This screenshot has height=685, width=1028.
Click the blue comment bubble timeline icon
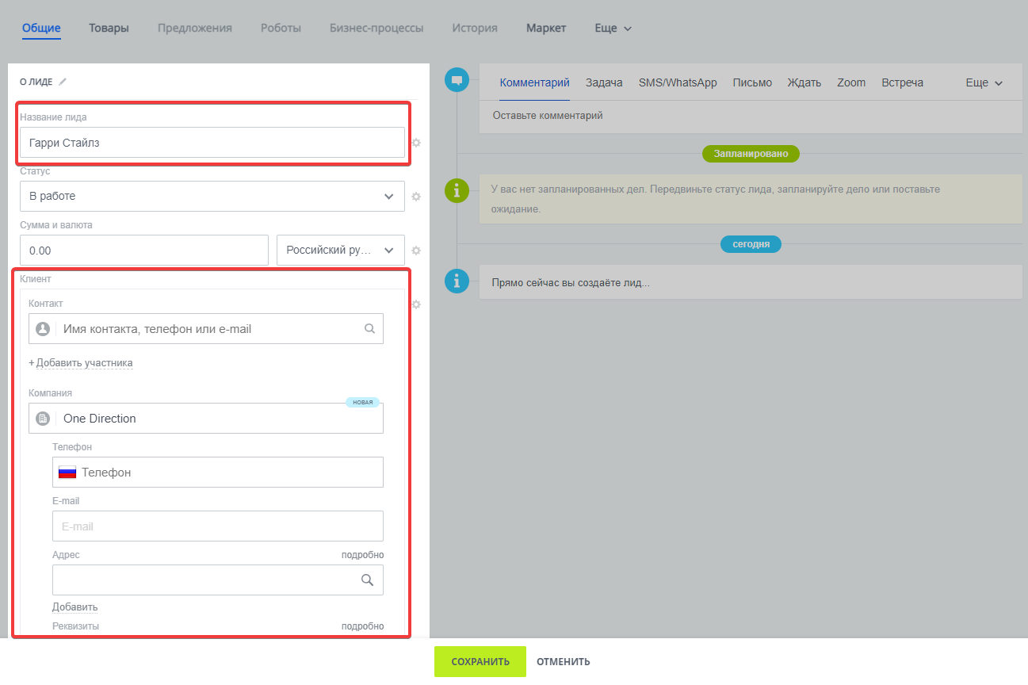click(x=457, y=80)
